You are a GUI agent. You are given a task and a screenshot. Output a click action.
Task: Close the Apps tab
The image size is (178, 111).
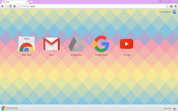[x=27, y=2]
